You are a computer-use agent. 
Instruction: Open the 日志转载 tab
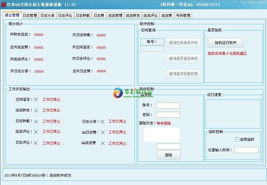point(83,15)
